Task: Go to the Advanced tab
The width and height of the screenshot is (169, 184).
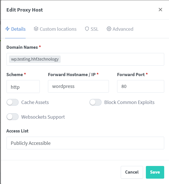Action: (120, 29)
